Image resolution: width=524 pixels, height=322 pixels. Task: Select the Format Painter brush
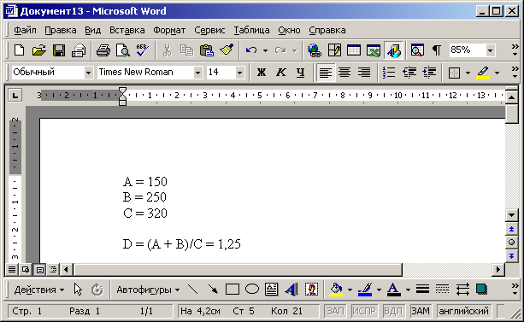click(x=227, y=50)
